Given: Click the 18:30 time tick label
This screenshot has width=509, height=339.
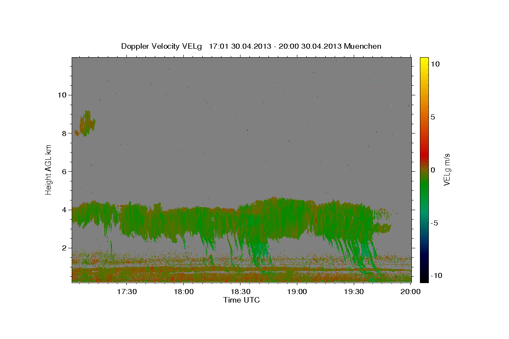Looking at the screenshot, I should 241,292.
